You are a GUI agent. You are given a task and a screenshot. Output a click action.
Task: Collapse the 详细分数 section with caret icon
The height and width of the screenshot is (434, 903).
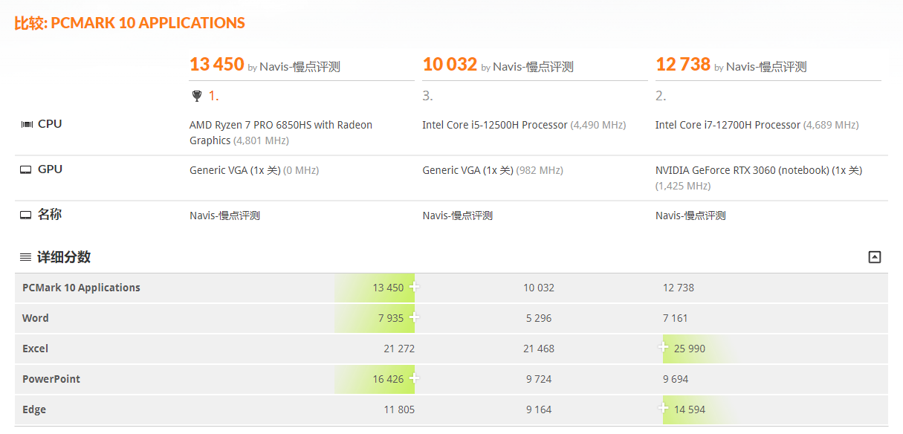pos(875,257)
